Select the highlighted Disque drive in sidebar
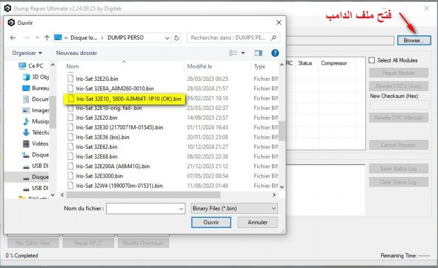 pos(35,177)
